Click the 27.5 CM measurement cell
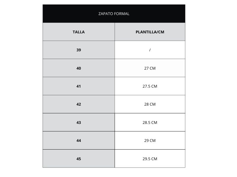Viewport: 237px width, 177px height. click(150, 86)
